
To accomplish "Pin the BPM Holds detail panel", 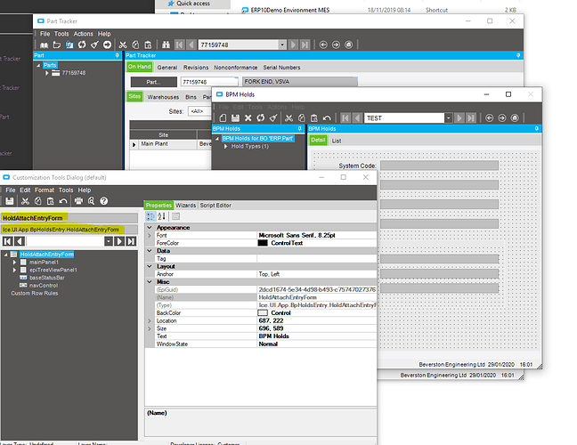I will coord(537,129).
